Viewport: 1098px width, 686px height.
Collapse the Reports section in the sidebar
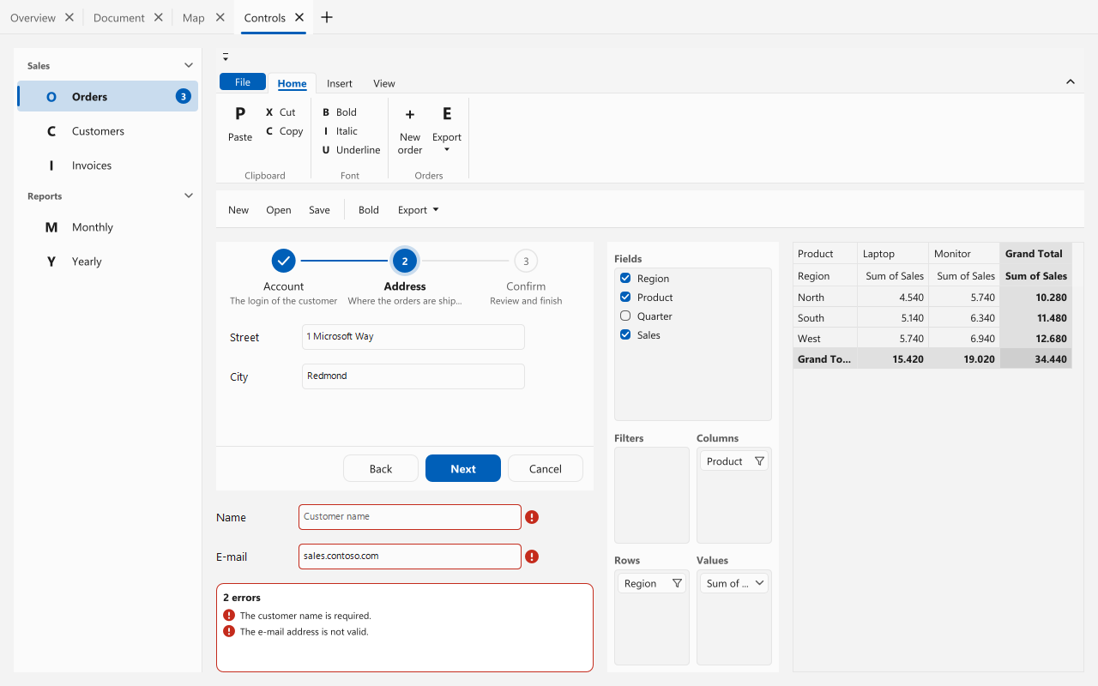coord(189,196)
